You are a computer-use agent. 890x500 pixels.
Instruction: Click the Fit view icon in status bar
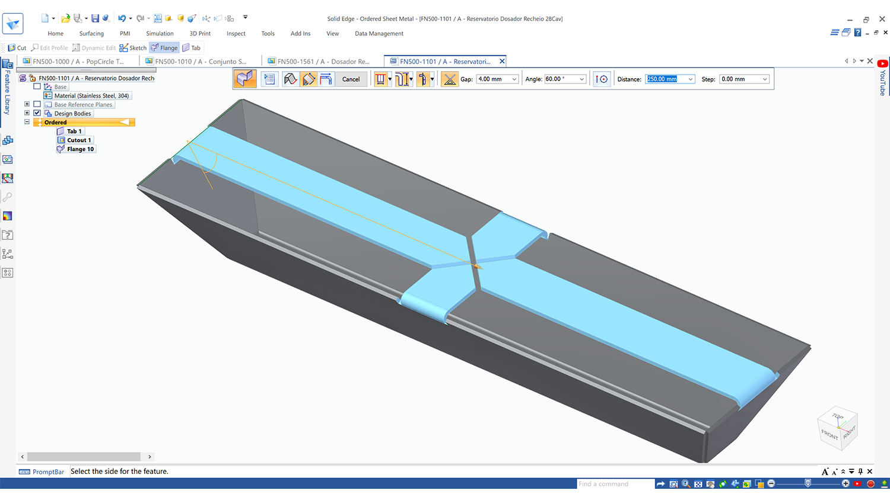698,484
